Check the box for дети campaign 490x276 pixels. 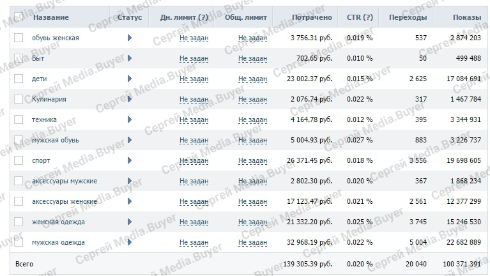point(19,79)
